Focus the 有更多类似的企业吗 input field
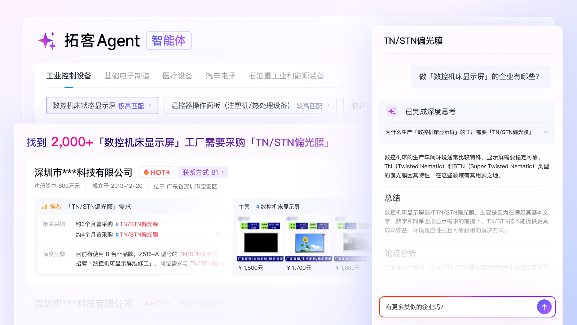Viewport: 577px width, 325px height. [x=458, y=307]
